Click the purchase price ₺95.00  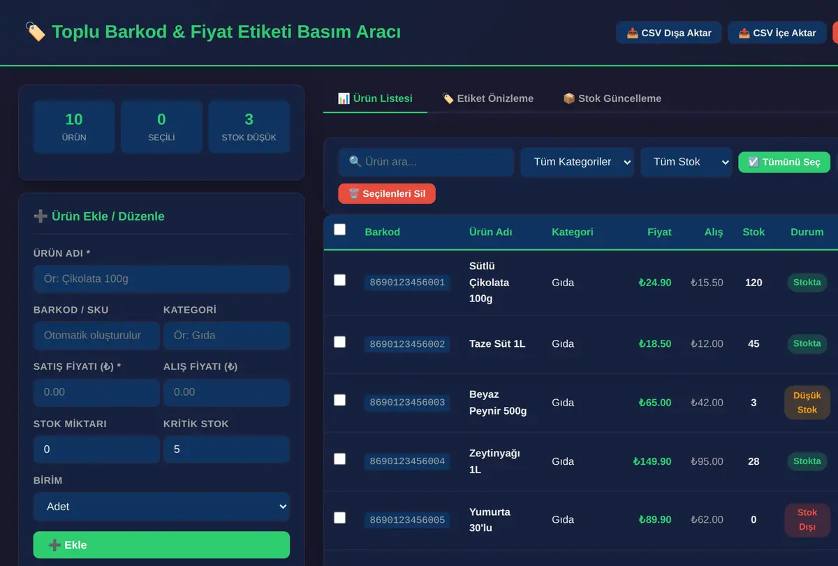click(707, 461)
